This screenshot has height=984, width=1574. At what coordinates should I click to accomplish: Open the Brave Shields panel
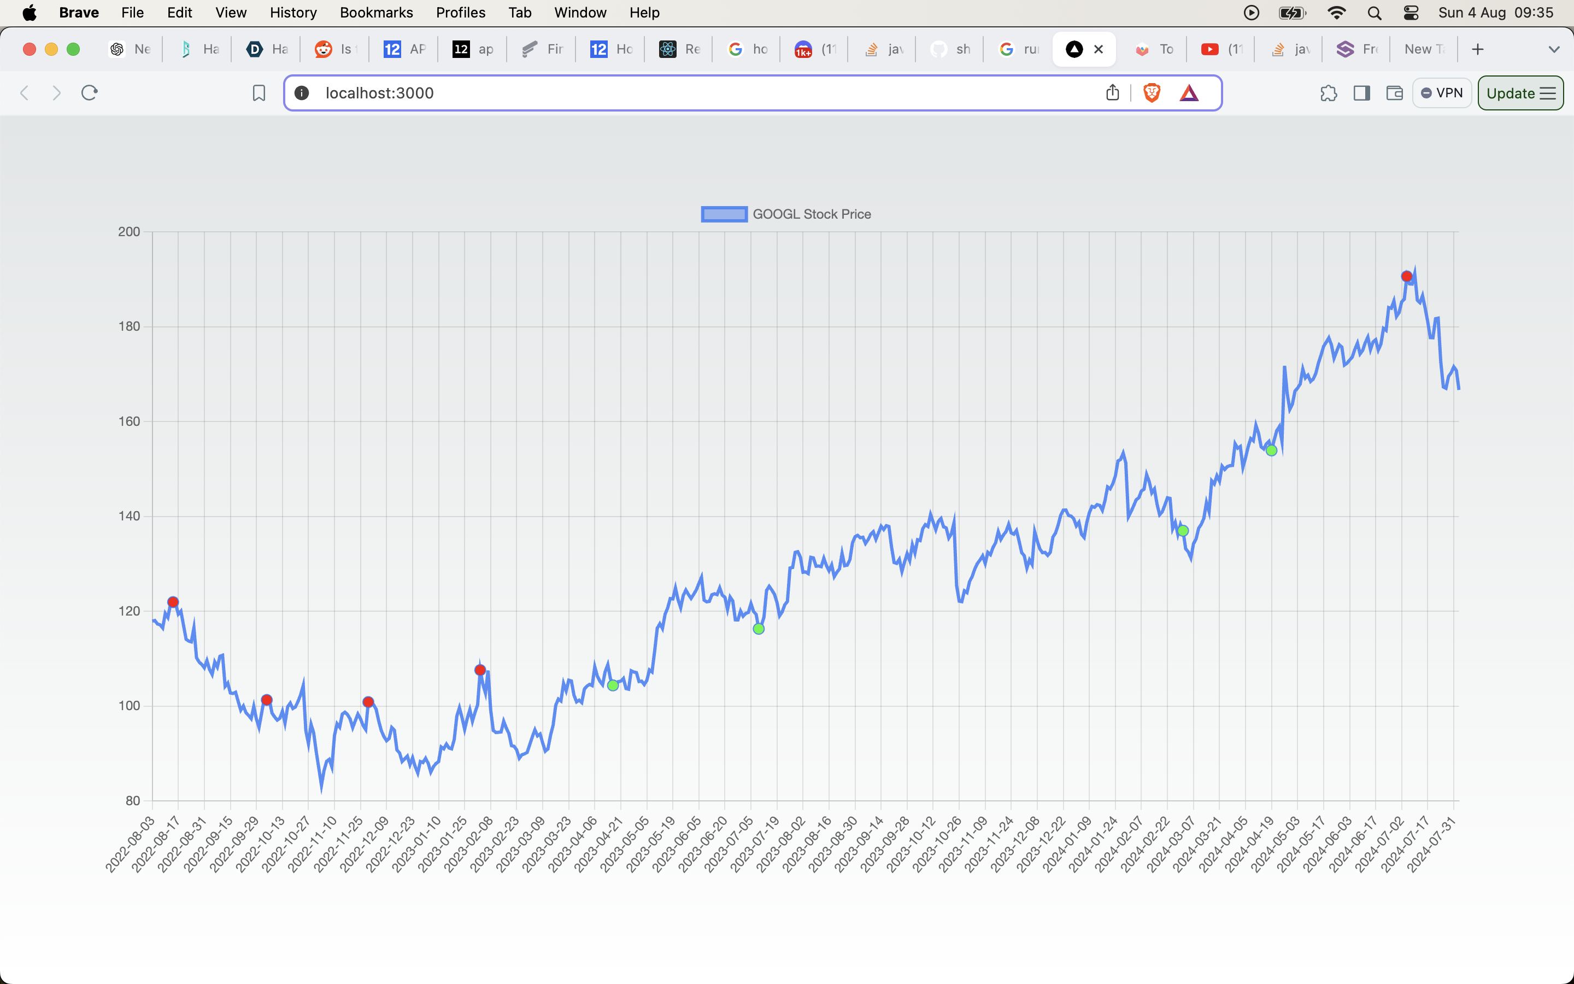(x=1151, y=92)
